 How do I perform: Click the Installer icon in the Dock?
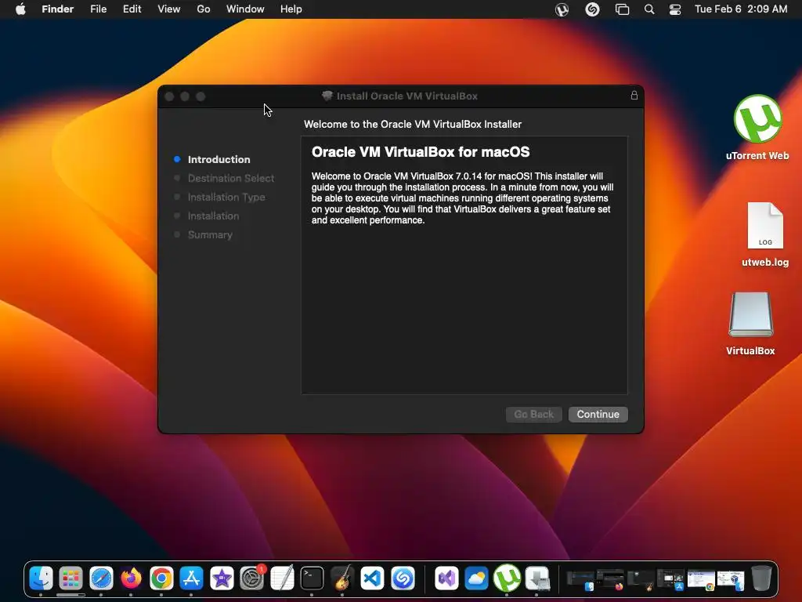pyautogui.click(x=537, y=578)
